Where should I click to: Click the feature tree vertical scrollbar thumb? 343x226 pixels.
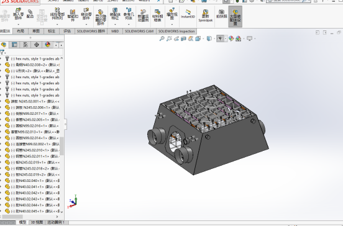tap(62, 146)
